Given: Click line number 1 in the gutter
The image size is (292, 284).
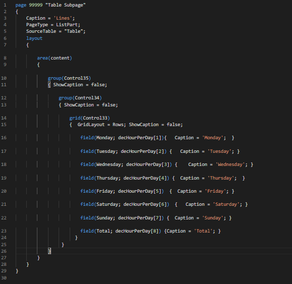Looking at the screenshot, I should [x=5, y=5].
